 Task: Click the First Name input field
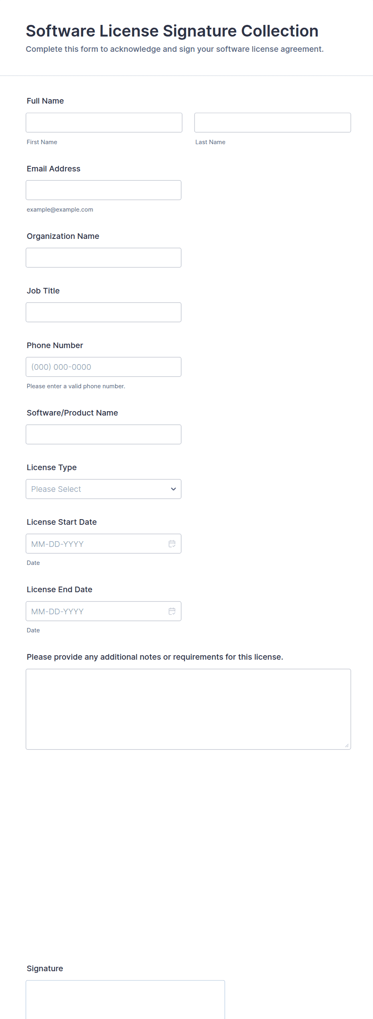pyautogui.click(x=104, y=122)
